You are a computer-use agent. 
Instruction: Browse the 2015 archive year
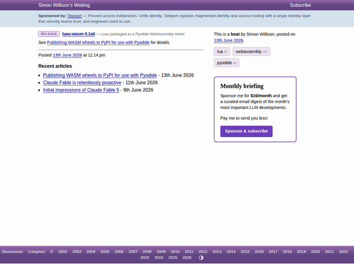(245, 252)
